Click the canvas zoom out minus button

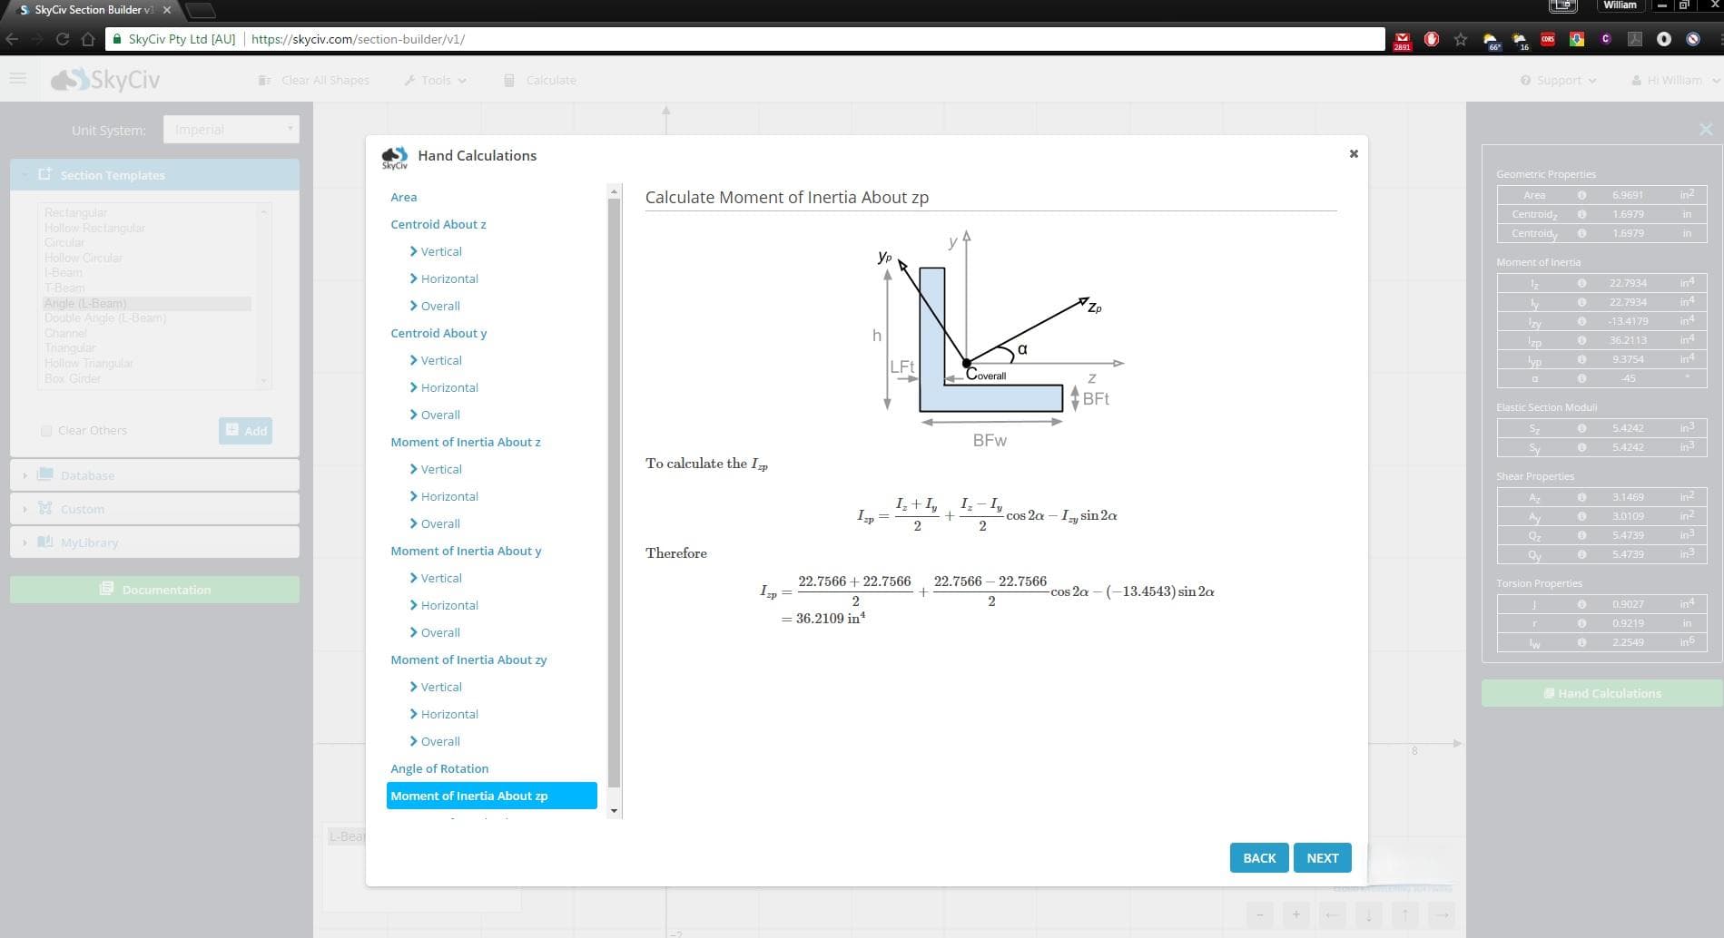[1259, 914]
